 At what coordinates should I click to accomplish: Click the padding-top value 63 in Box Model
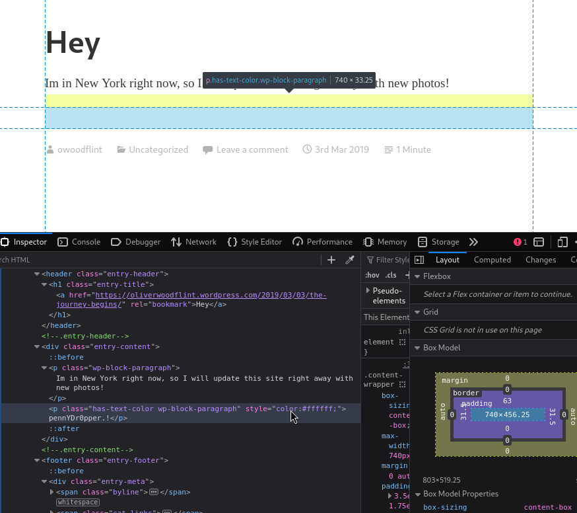click(507, 401)
